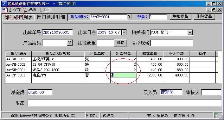Switch to 部门领用列表 tab
Screen dimensions: 224x120
[19, 17]
